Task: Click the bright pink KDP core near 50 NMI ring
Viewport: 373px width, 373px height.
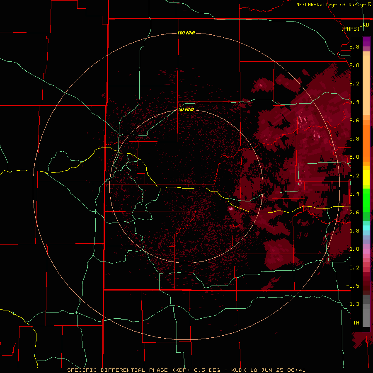Action: (x=231, y=209)
